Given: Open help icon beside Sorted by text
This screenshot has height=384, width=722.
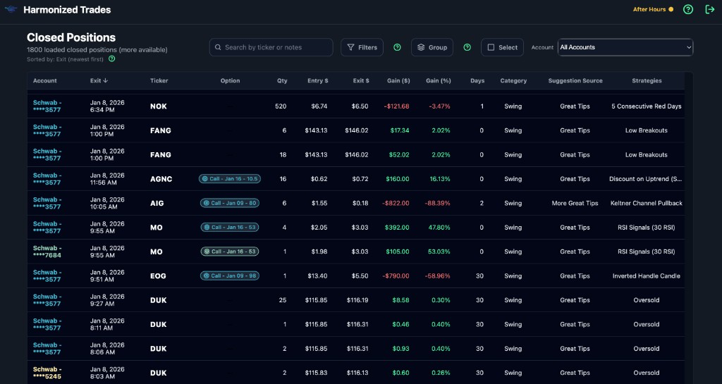Looking at the screenshot, I should (112, 59).
